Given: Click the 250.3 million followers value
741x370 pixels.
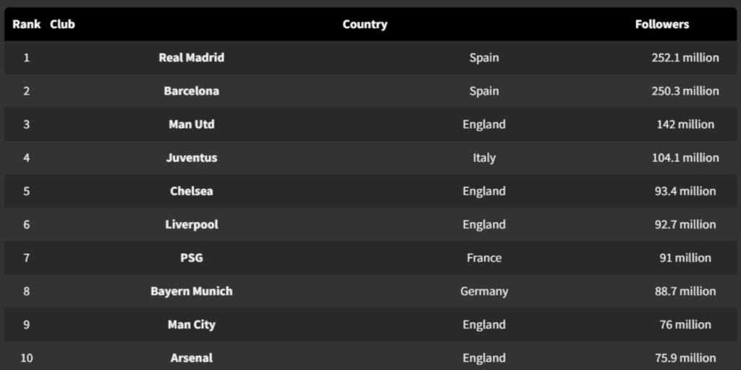Looking at the screenshot, I should pos(685,91).
